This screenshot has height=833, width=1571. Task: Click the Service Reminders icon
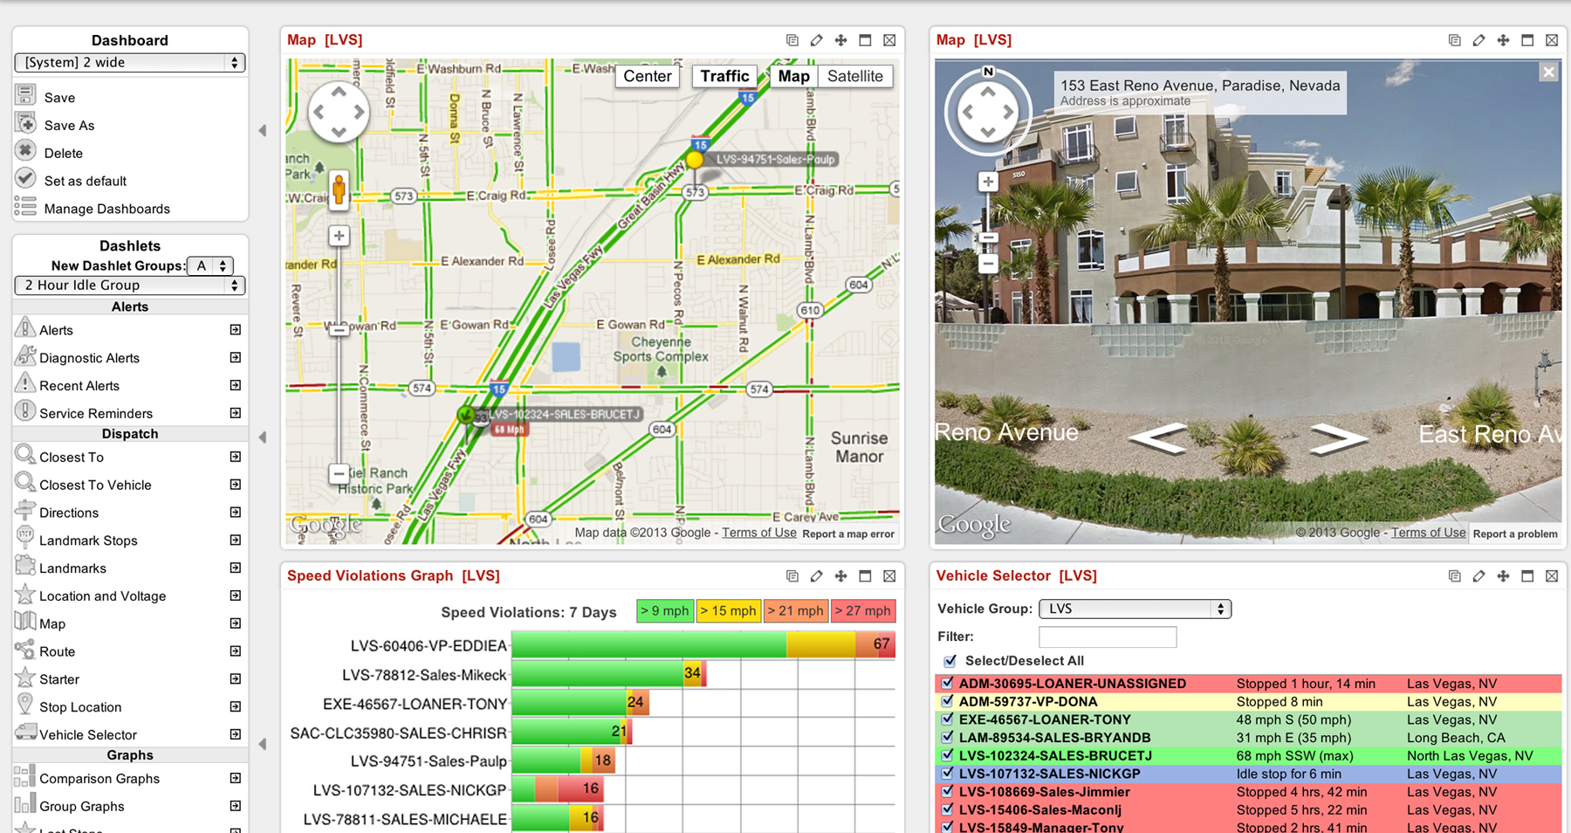[x=25, y=411]
